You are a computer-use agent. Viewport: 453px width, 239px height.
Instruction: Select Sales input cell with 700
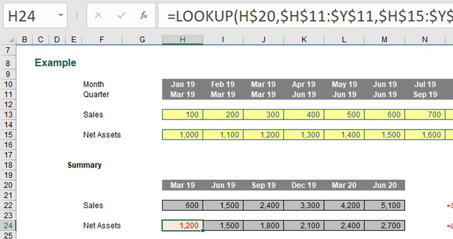[425, 114]
